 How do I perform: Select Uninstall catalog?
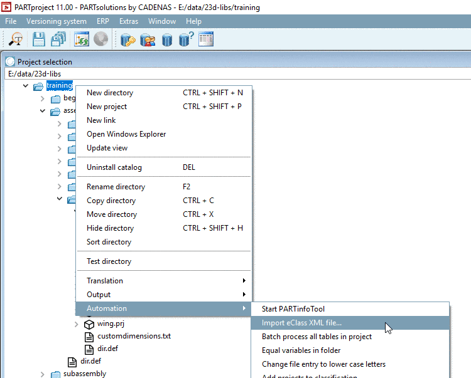pyautogui.click(x=164, y=167)
